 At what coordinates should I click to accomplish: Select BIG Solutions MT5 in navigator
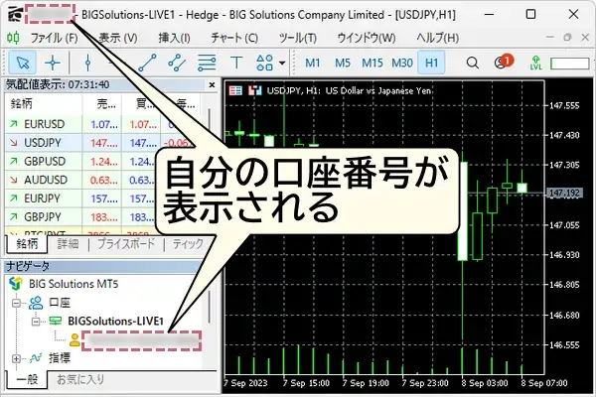click(x=74, y=284)
